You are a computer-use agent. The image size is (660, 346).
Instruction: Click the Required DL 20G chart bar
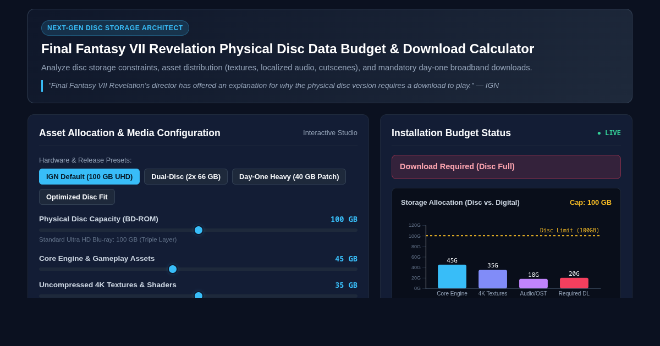point(574,283)
